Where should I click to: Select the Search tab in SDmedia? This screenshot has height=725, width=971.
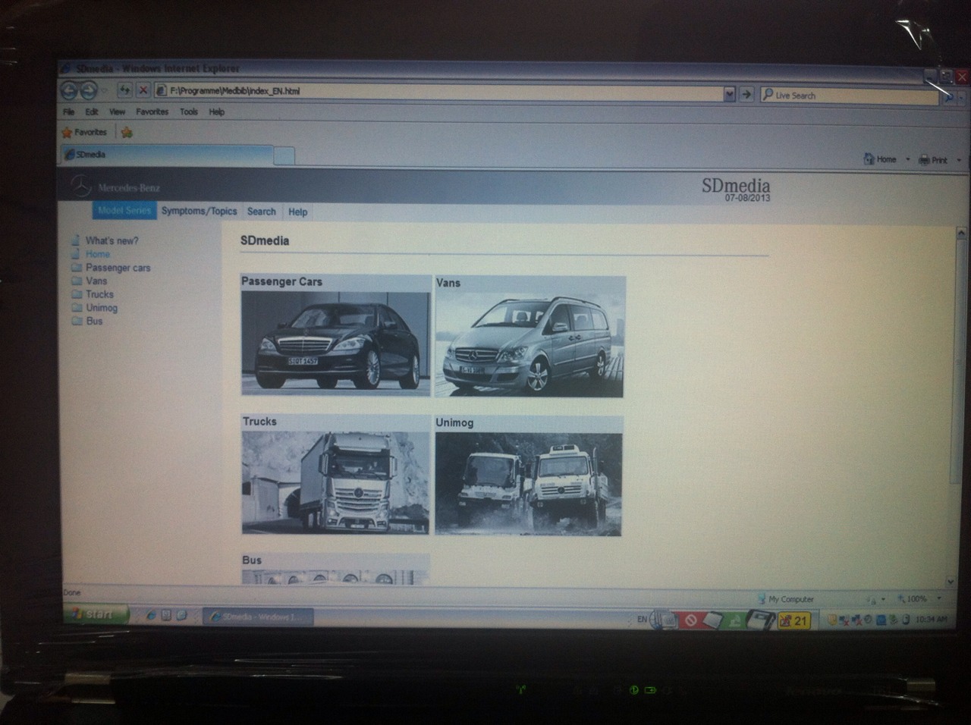tap(261, 212)
